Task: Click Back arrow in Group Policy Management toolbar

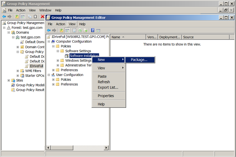Action: coord(4,16)
